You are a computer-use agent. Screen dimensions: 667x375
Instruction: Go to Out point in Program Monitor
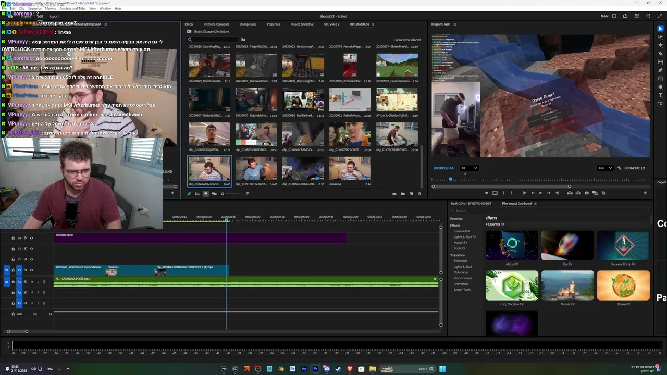tap(557, 193)
